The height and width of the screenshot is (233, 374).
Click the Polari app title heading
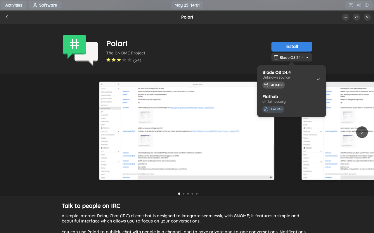click(x=117, y=43)
